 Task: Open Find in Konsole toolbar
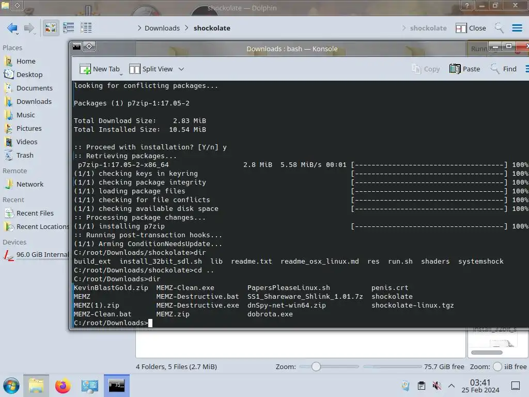coord(503,69)
